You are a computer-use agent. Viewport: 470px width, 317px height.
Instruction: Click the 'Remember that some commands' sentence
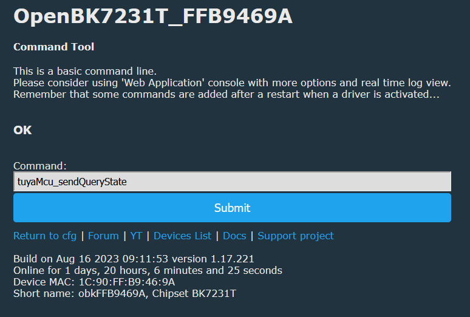[226, 94]
